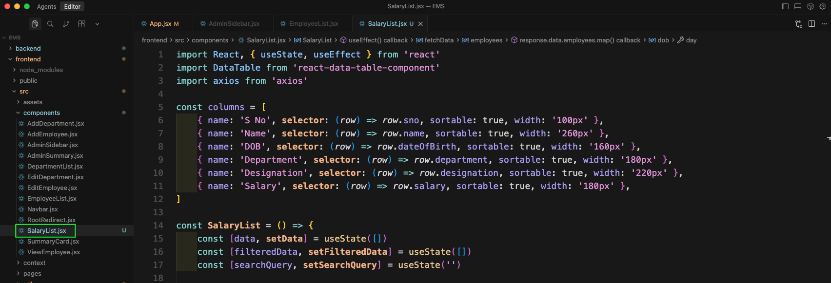Viewport: 831px width, 283px height.
Task: Click the 'Designation' string on line 10
Action: pos(274,173)
